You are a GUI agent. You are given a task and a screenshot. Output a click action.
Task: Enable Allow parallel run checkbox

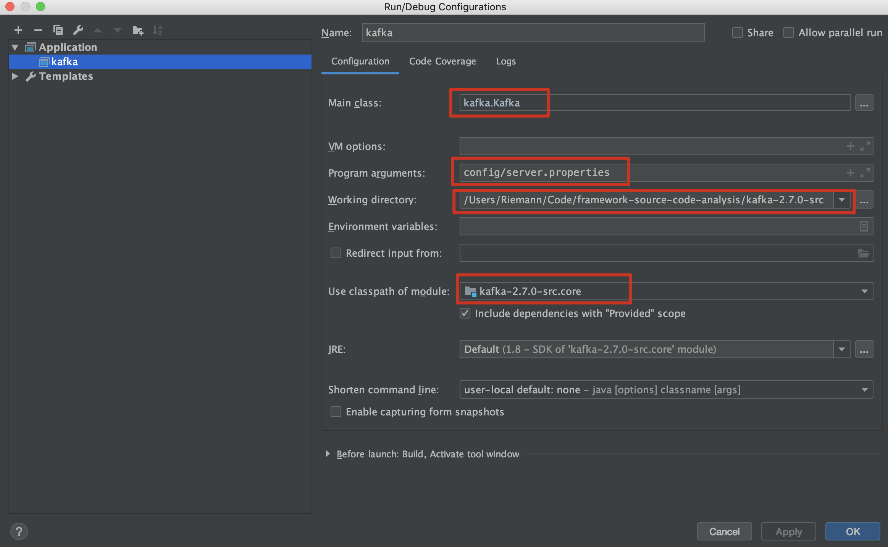coord(788,33)
